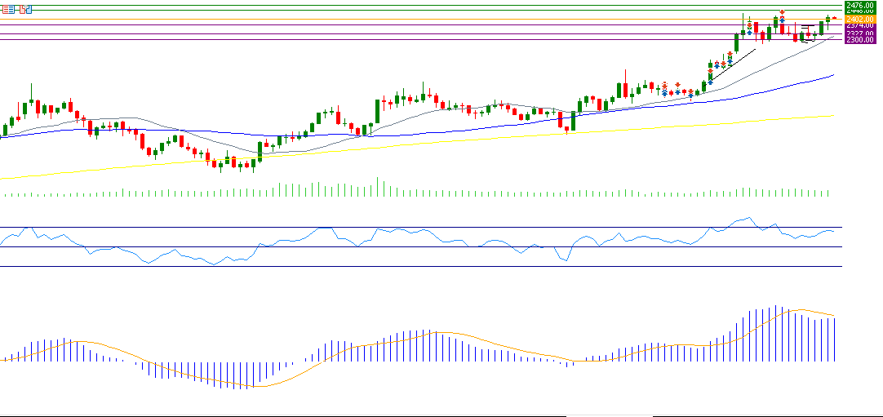Click the horizontal scrollbar thumb at bottom
This screenshot has height=417, width=883.
[609, 415]
